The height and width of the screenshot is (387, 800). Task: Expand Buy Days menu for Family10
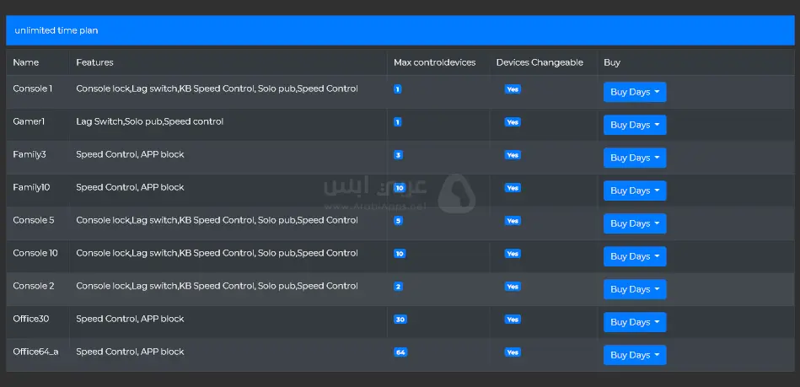(x=635, y=191)
